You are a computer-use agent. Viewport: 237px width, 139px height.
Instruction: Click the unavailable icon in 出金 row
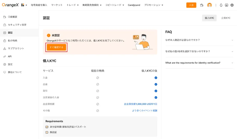click(x=98, y=84)
